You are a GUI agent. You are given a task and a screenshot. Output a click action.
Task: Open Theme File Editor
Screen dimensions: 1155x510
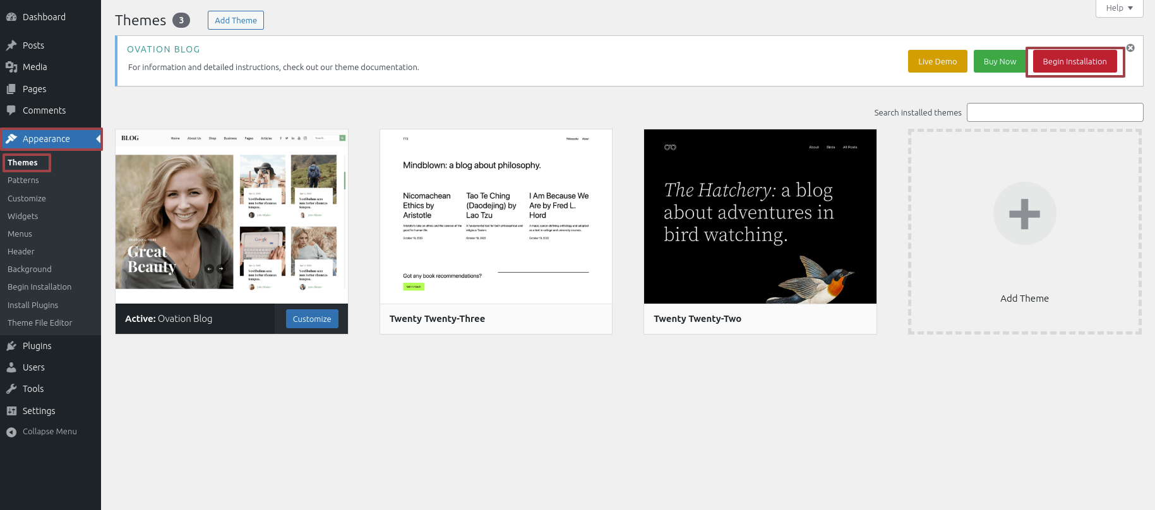point(40,323)
